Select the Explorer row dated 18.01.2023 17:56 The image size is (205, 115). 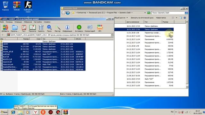click(x=144, y=29)
